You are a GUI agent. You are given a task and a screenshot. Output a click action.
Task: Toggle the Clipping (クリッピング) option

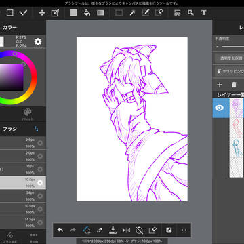point(229,72)
